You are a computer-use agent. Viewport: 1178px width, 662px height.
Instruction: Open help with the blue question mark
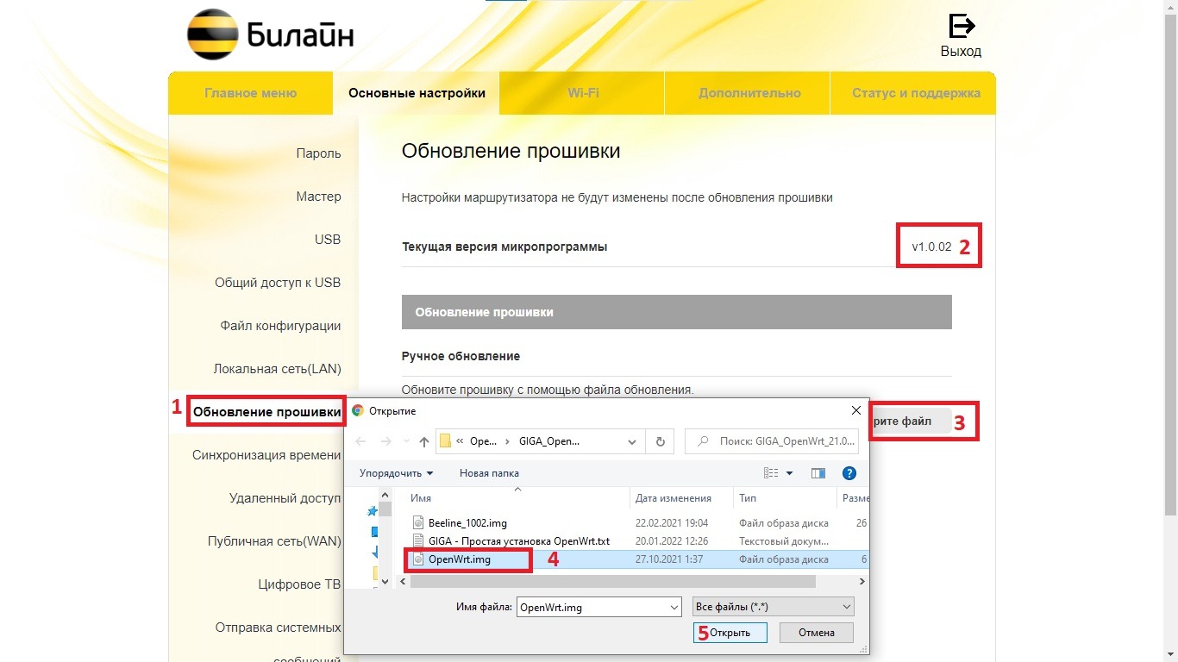click(x=849, y=473)
